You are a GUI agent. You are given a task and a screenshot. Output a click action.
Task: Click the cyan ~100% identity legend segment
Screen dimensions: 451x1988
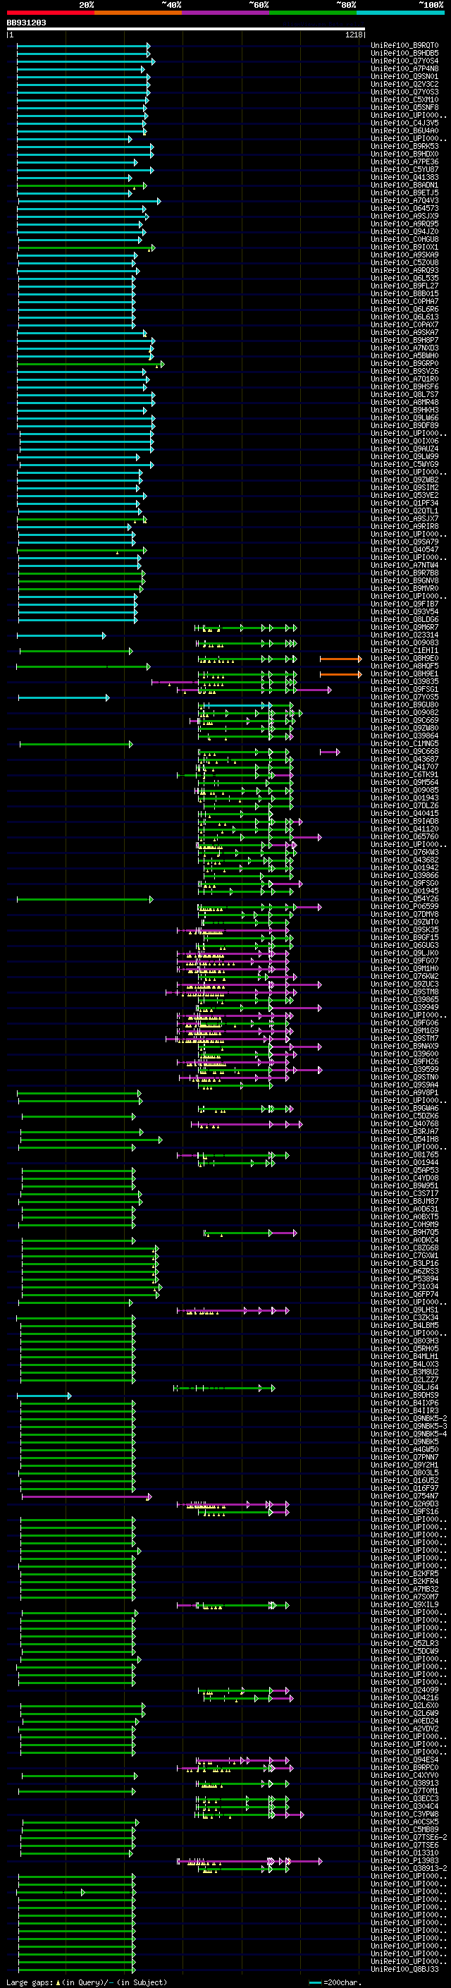400,13
